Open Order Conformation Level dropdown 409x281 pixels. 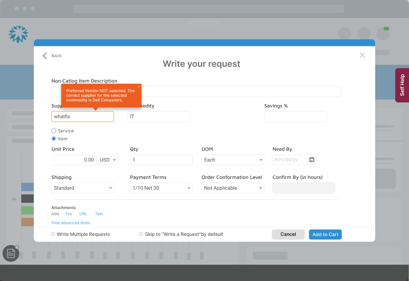(233, 188)
